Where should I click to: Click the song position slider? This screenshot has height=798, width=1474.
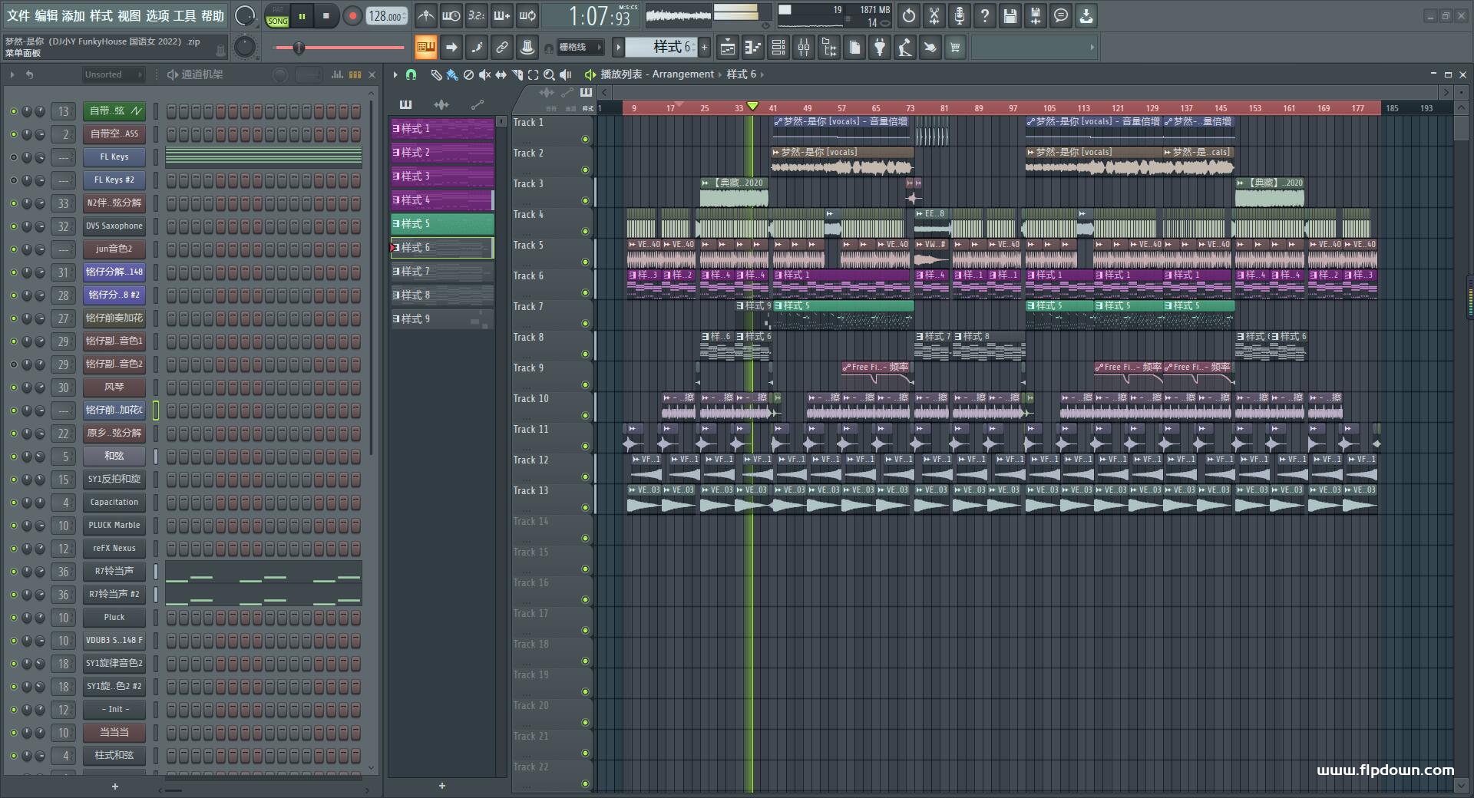tap(339, 48)
